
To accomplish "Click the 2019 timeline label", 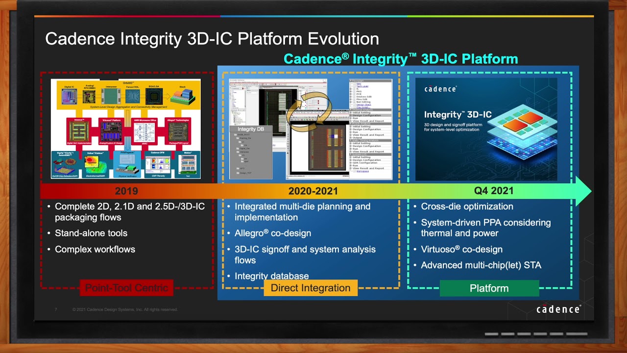I will tap(126, 191).
